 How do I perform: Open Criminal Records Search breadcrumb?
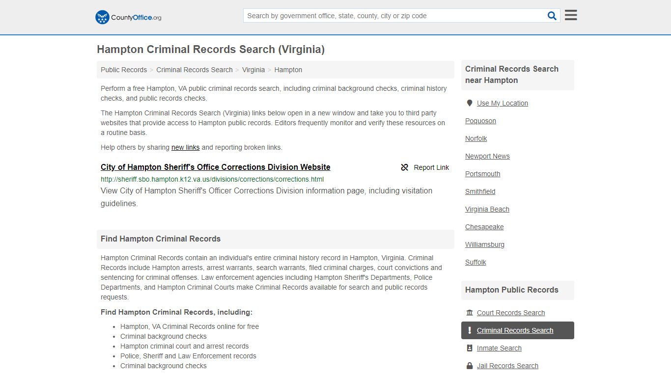195,70
